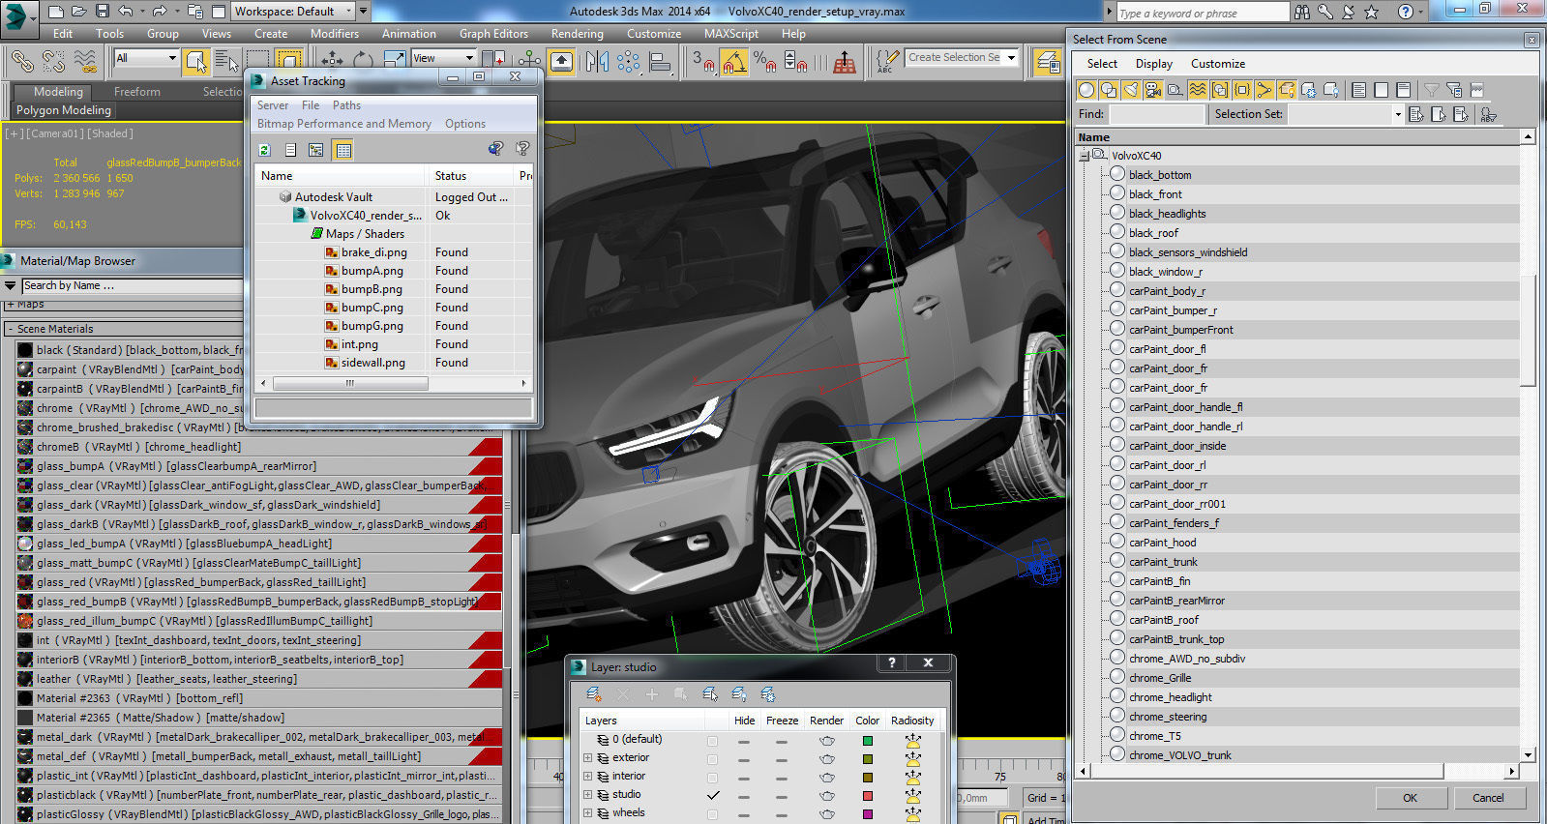Click Cancel in Select From Scene dialog
This screenshot has height=824, width=1547.
[1488, 798]
